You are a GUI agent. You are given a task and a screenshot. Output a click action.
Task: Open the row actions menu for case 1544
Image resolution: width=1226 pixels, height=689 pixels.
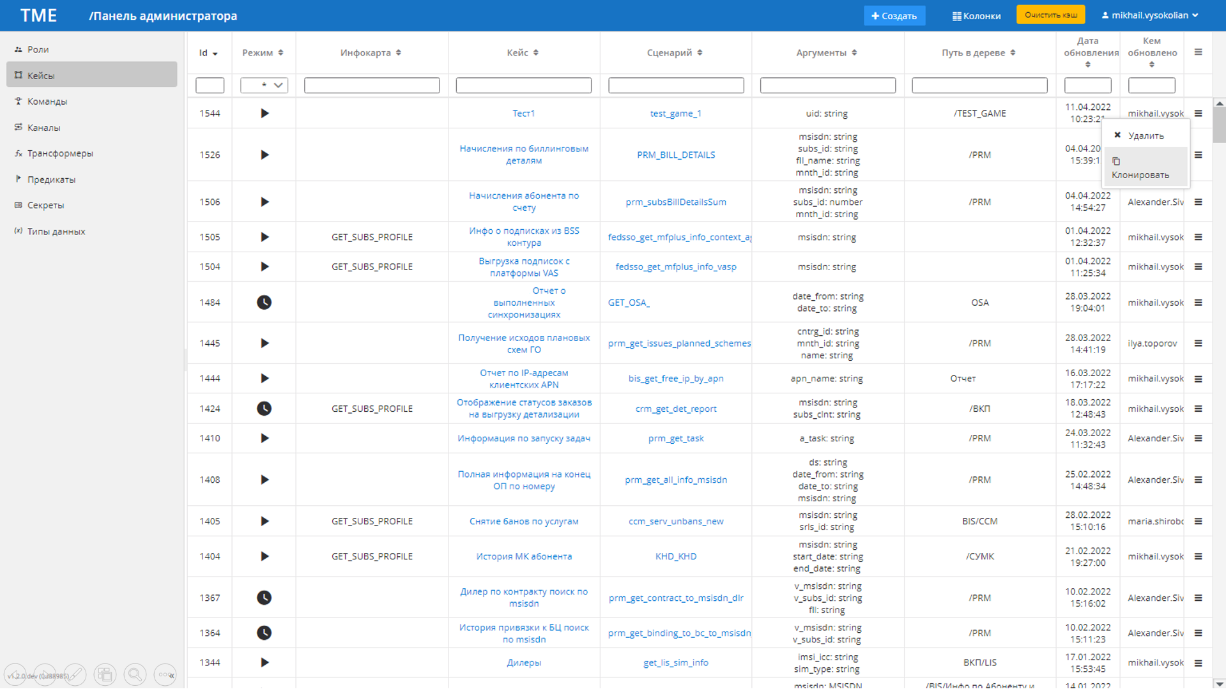coord(1198,114)
